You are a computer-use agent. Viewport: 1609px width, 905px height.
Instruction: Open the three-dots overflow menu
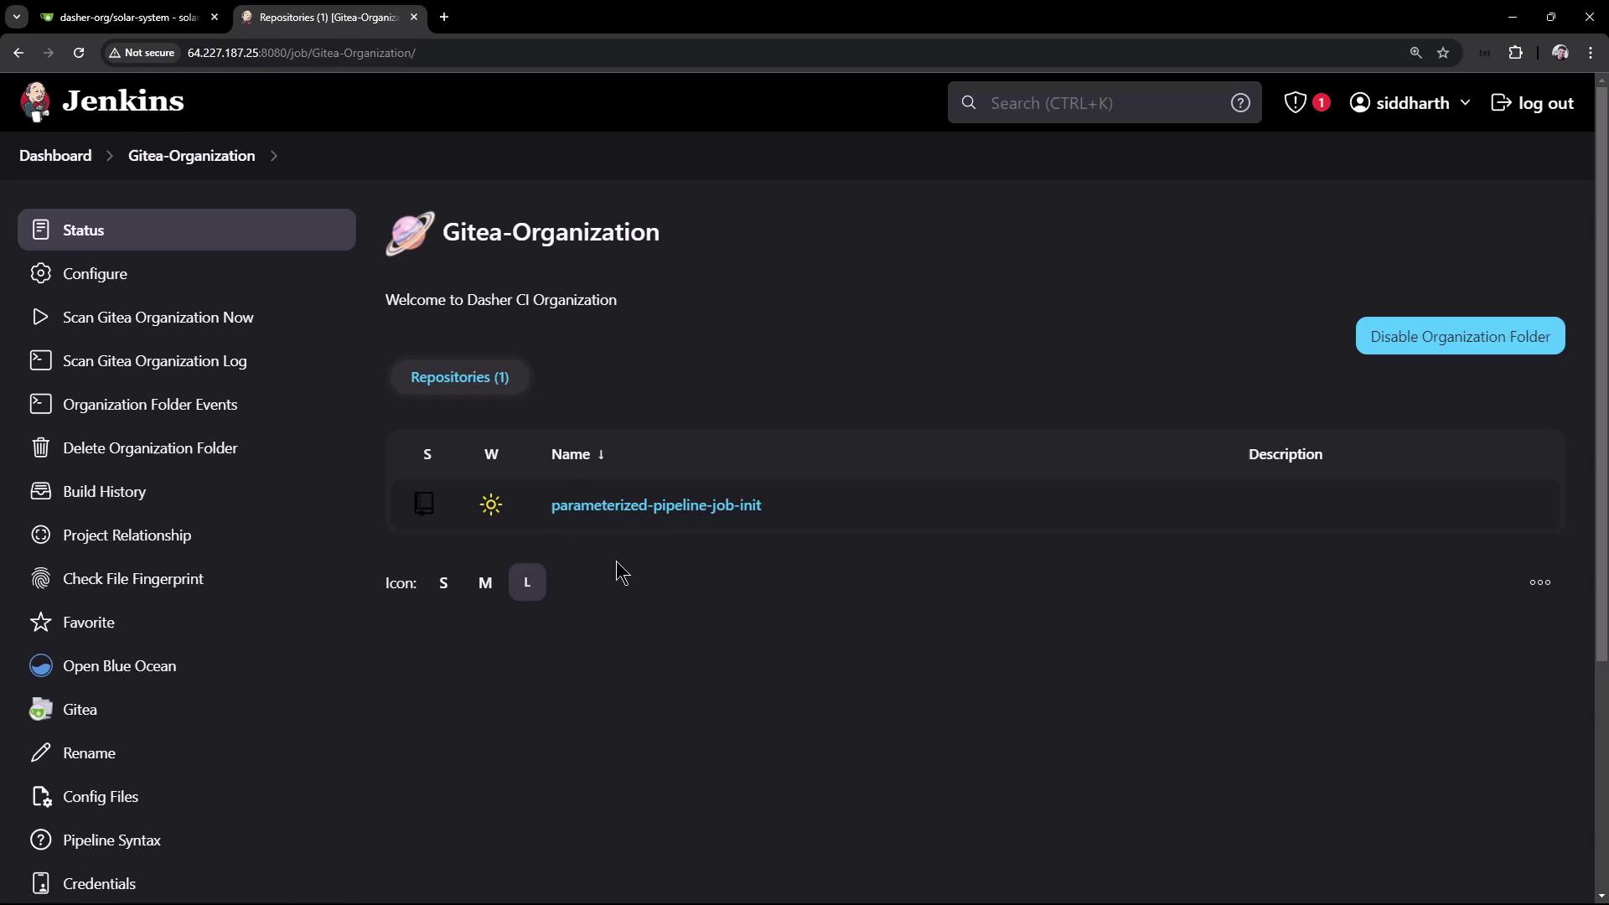(x=1539, y=582)
